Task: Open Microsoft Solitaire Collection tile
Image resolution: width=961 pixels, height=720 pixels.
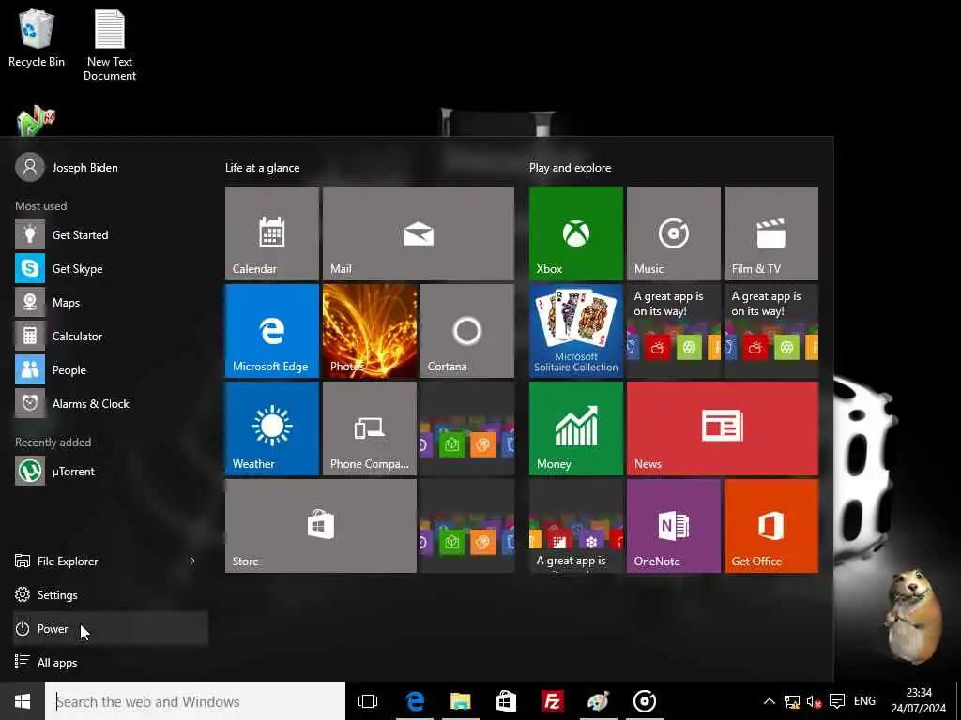Action: pos(575,331)
